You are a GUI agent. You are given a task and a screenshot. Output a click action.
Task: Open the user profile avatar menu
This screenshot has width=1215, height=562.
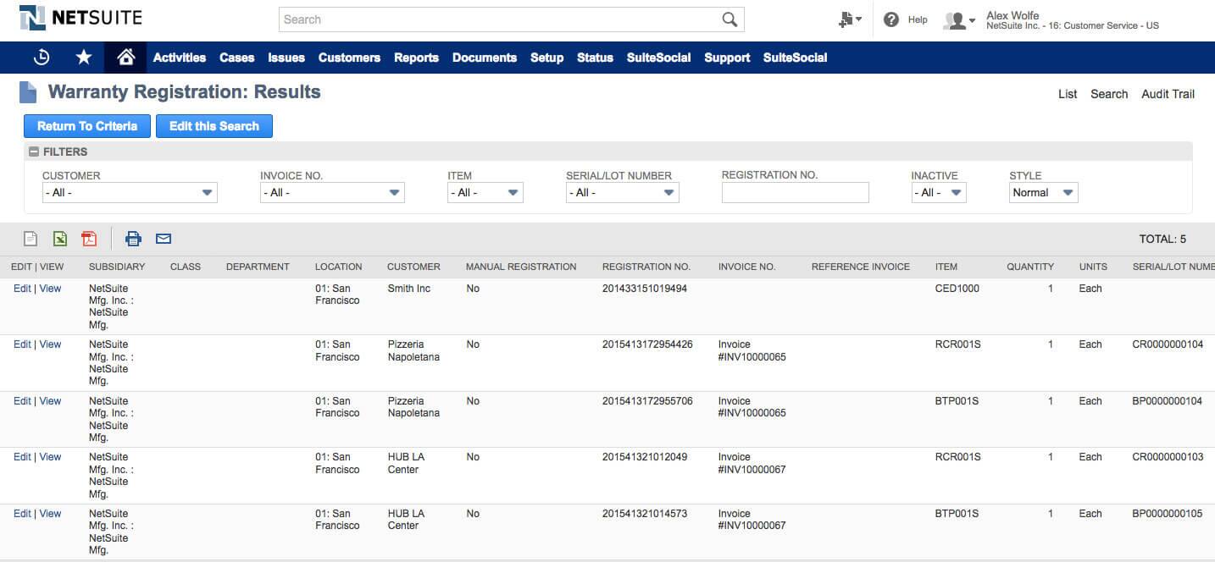960,20
